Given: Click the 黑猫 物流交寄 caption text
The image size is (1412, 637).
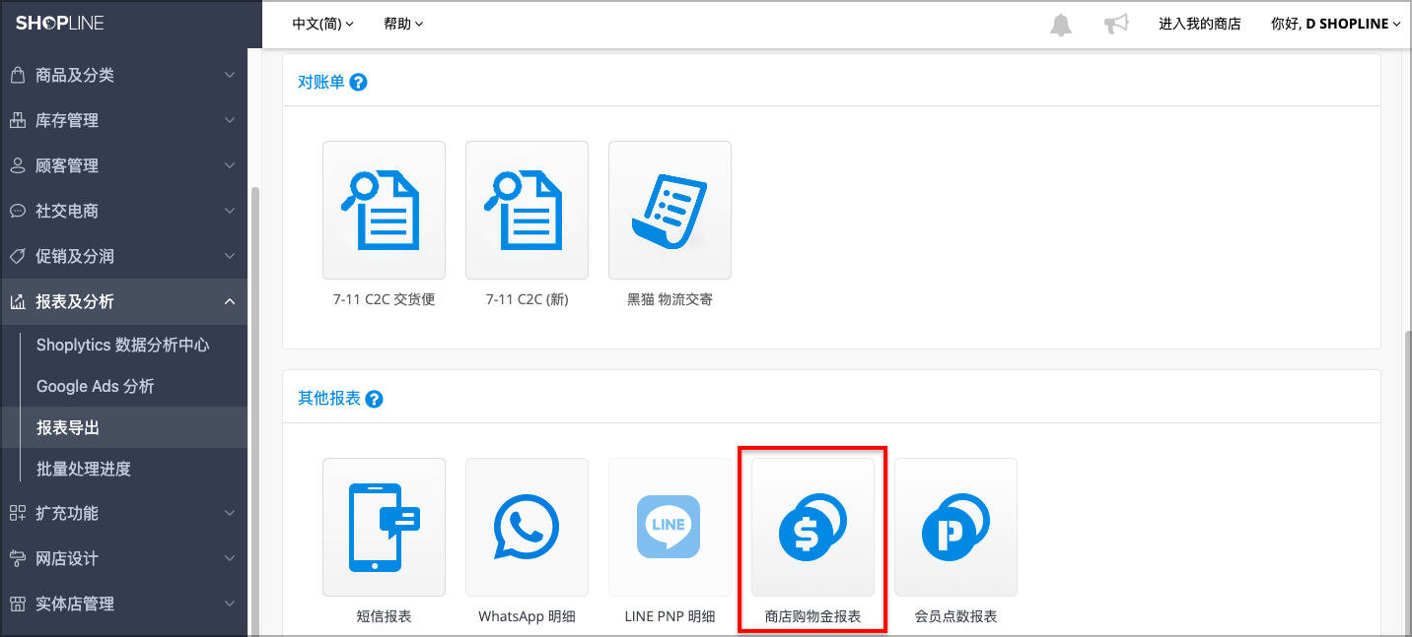Looking at the screenshot, I should (670, 299).
